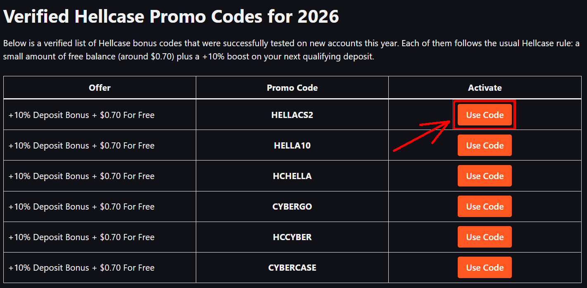Click the offer text in HELLACS2 row
587x288 pixels.
coord(81,115)
